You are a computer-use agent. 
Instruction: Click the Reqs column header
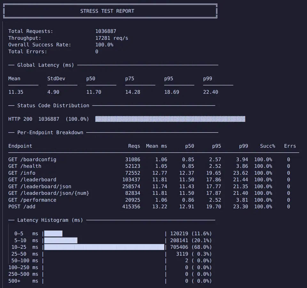(x=134, y=146)
